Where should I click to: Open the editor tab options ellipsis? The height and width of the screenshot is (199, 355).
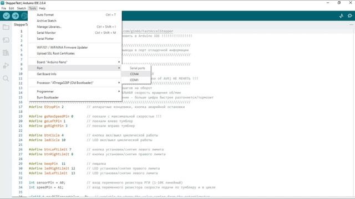click(x=351, y=24)
